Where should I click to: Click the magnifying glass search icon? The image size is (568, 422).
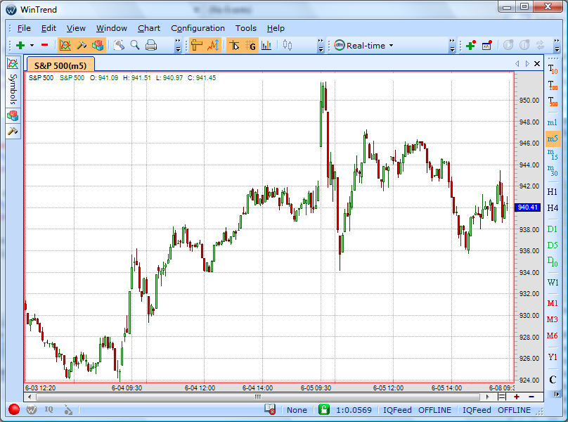coord(135,45)
